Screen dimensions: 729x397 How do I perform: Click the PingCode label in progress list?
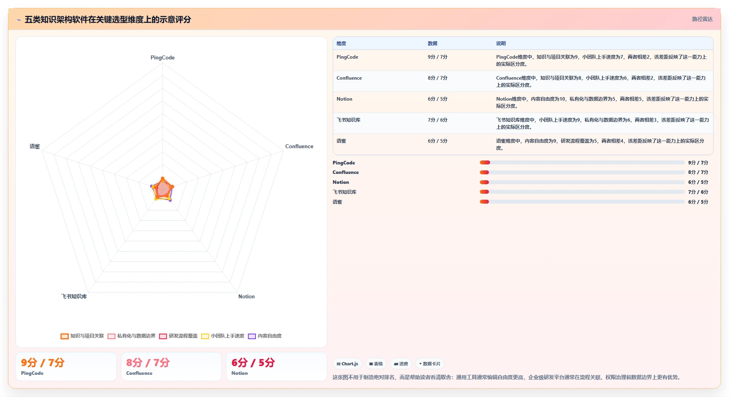click(344, 163)
